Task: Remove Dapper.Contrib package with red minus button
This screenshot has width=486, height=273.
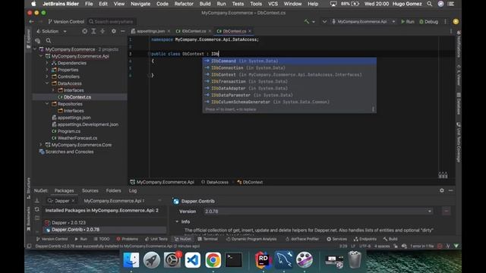Action: tap(447, 211)
